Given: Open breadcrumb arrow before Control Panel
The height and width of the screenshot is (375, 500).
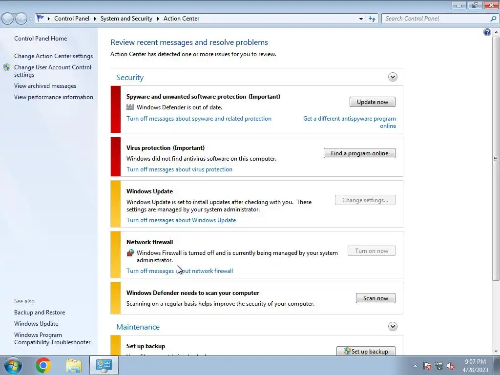Looking at the screenshot, I should coord(49,19).
